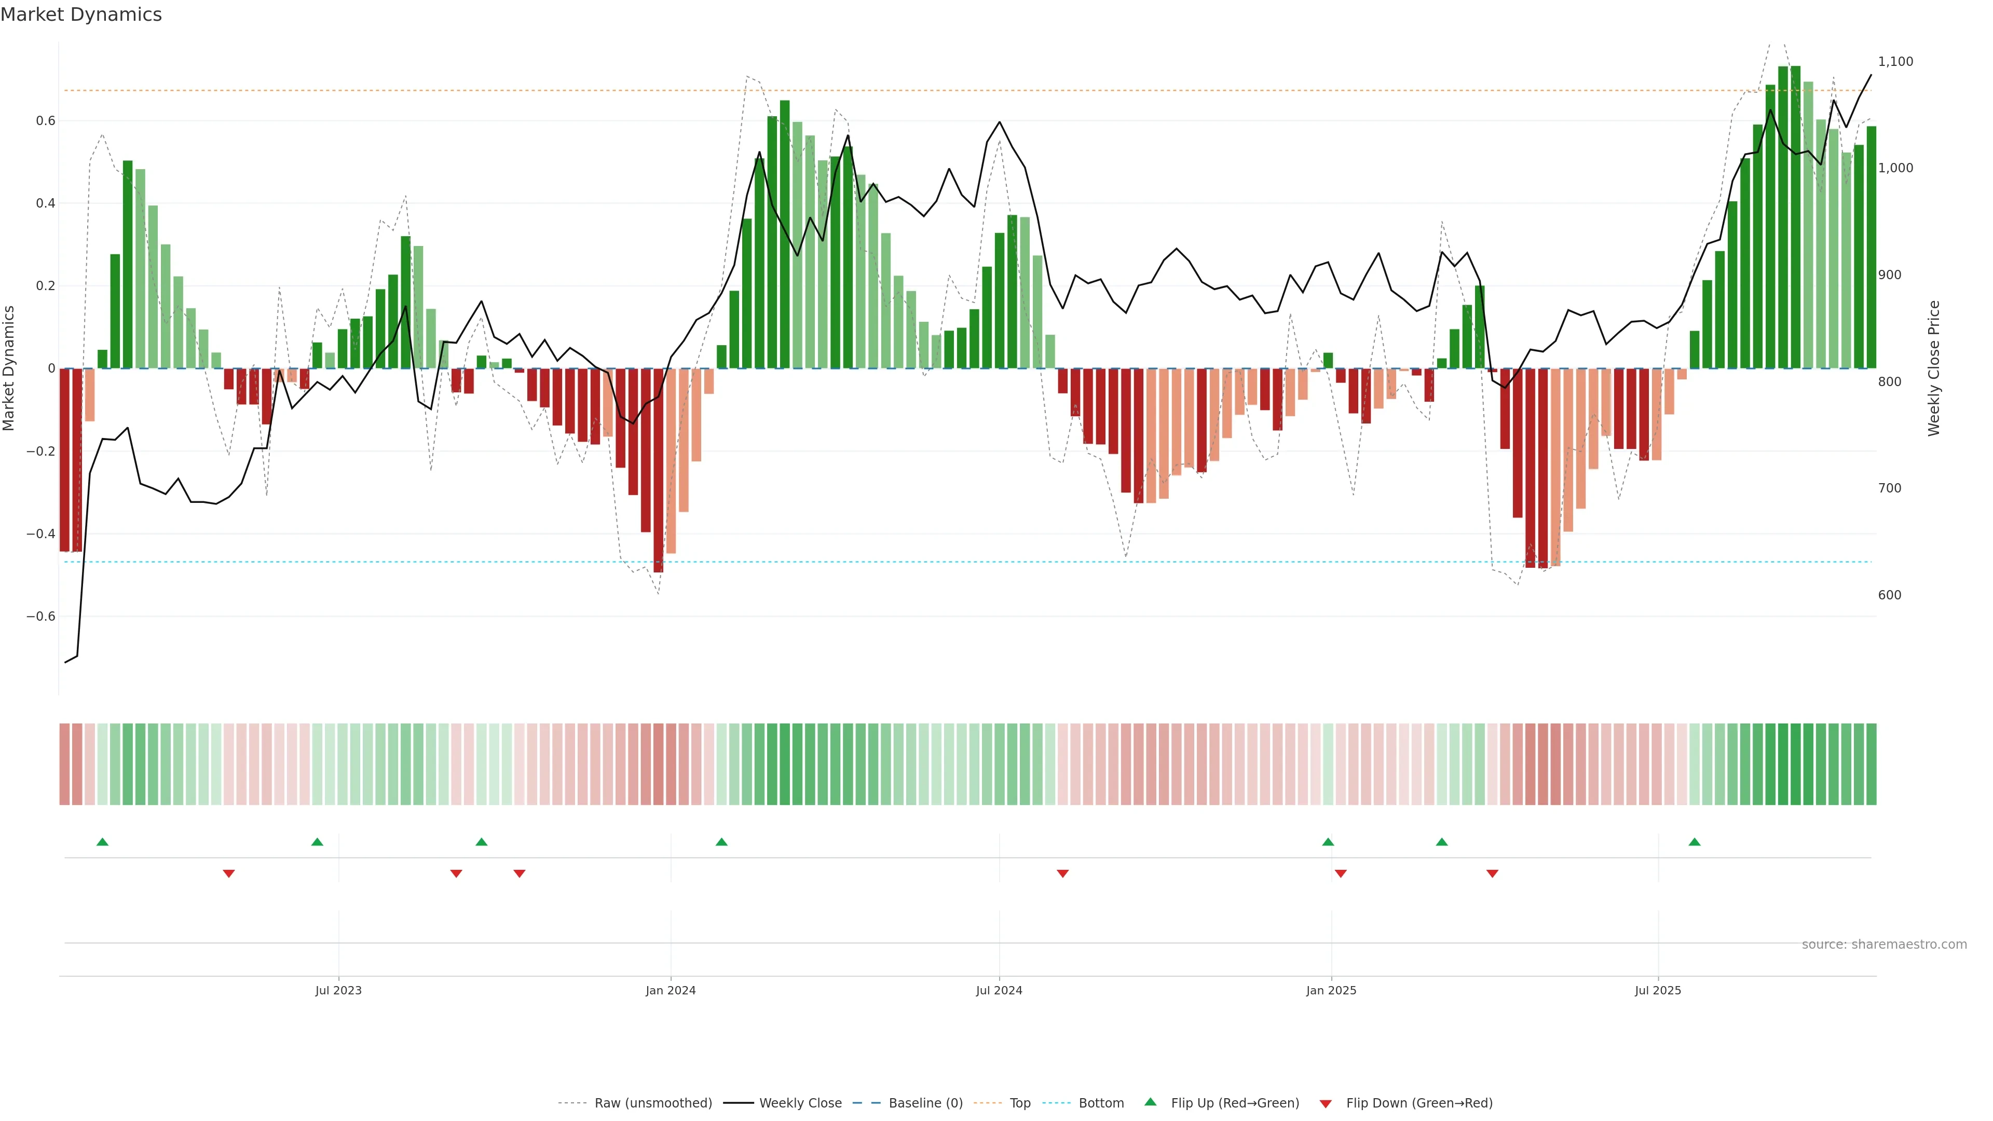Toggle the Baseline (0) legend entry
The image size is (1993, 1121).
(x=925, y=1102)
